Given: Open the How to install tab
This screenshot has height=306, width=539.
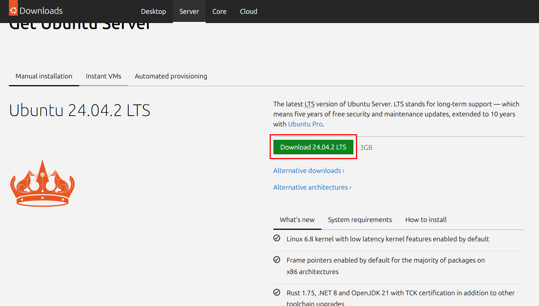Looking at the screenshot, I should tap(426, 220).
